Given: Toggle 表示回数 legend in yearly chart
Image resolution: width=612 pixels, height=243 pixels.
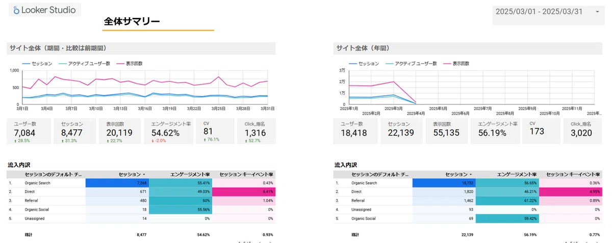Looking at the screenshot, I should (x=457, y=64).
